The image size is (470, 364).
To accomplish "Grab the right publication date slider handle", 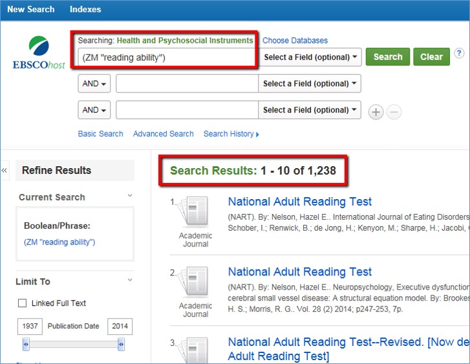I will pos(121,344).
